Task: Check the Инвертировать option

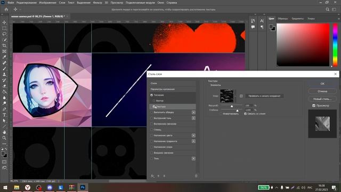Action: click(x=221, y=114)
